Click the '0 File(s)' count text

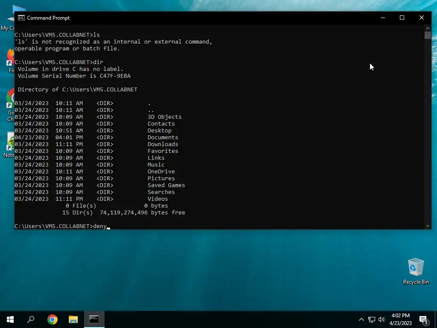[81, 205]
